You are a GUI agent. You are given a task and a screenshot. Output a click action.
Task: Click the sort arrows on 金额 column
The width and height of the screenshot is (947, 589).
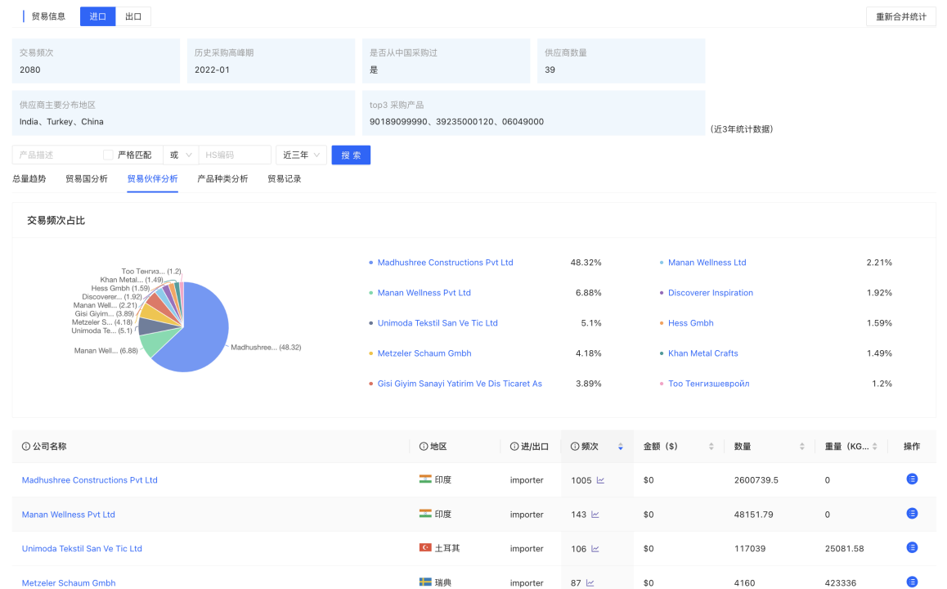(x=711, y=447)
